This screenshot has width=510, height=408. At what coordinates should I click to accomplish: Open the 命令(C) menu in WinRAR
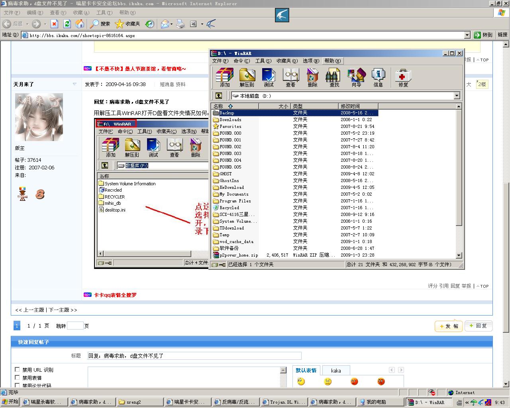click(241, 61)
